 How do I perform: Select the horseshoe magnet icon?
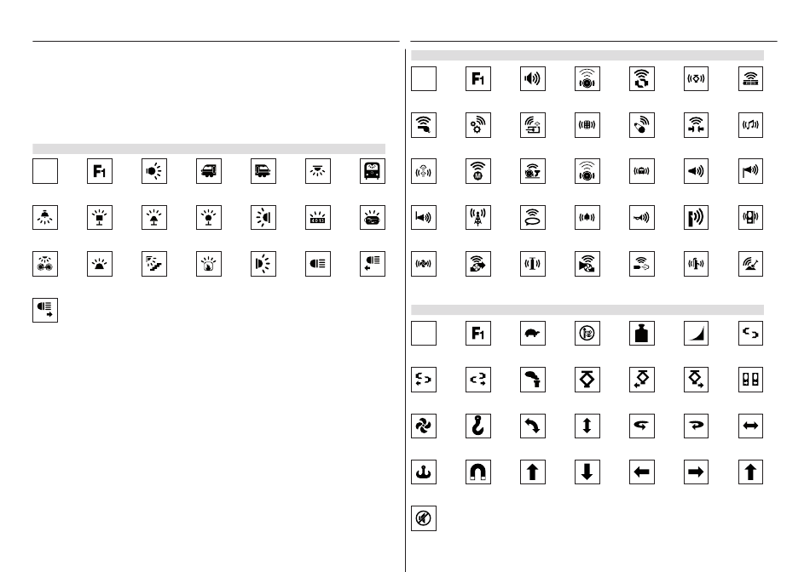pos(477,472)
